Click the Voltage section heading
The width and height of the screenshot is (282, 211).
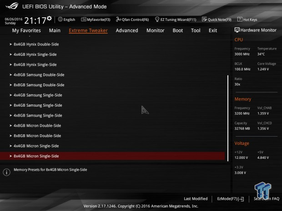(242, 143)
